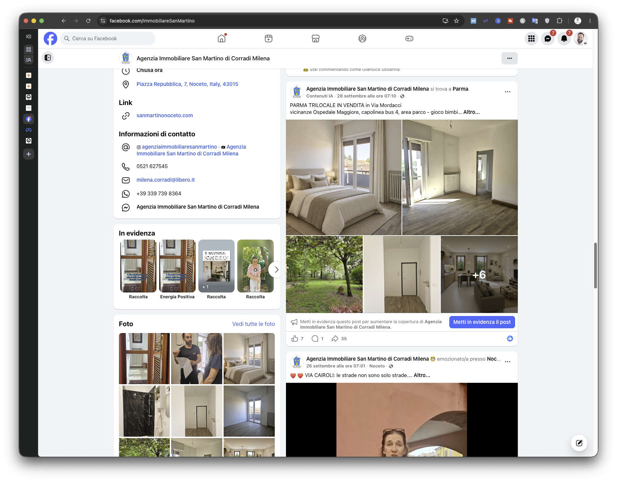617x482 pixels.
Task: Open the Facebook home feed icon
Action: click(x=222, y=39)
